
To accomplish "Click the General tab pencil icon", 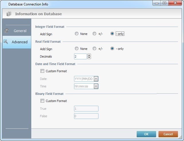I will coord(6,31).
